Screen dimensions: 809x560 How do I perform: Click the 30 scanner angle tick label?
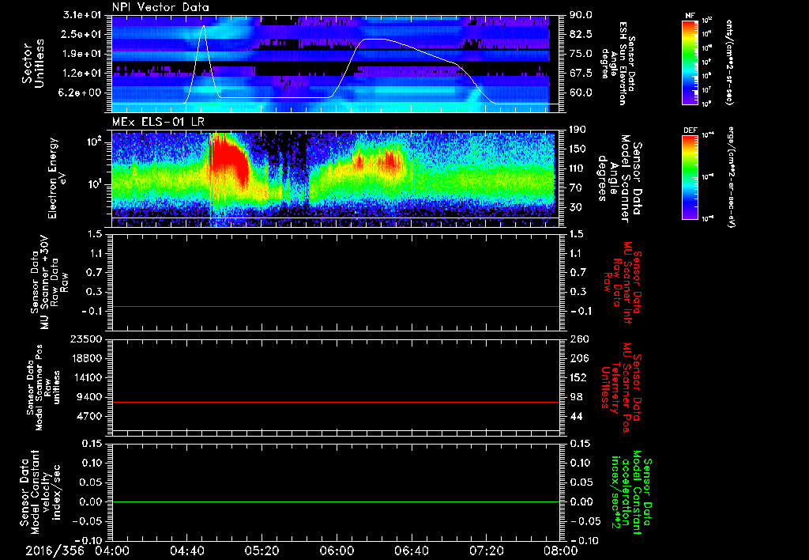577,207
